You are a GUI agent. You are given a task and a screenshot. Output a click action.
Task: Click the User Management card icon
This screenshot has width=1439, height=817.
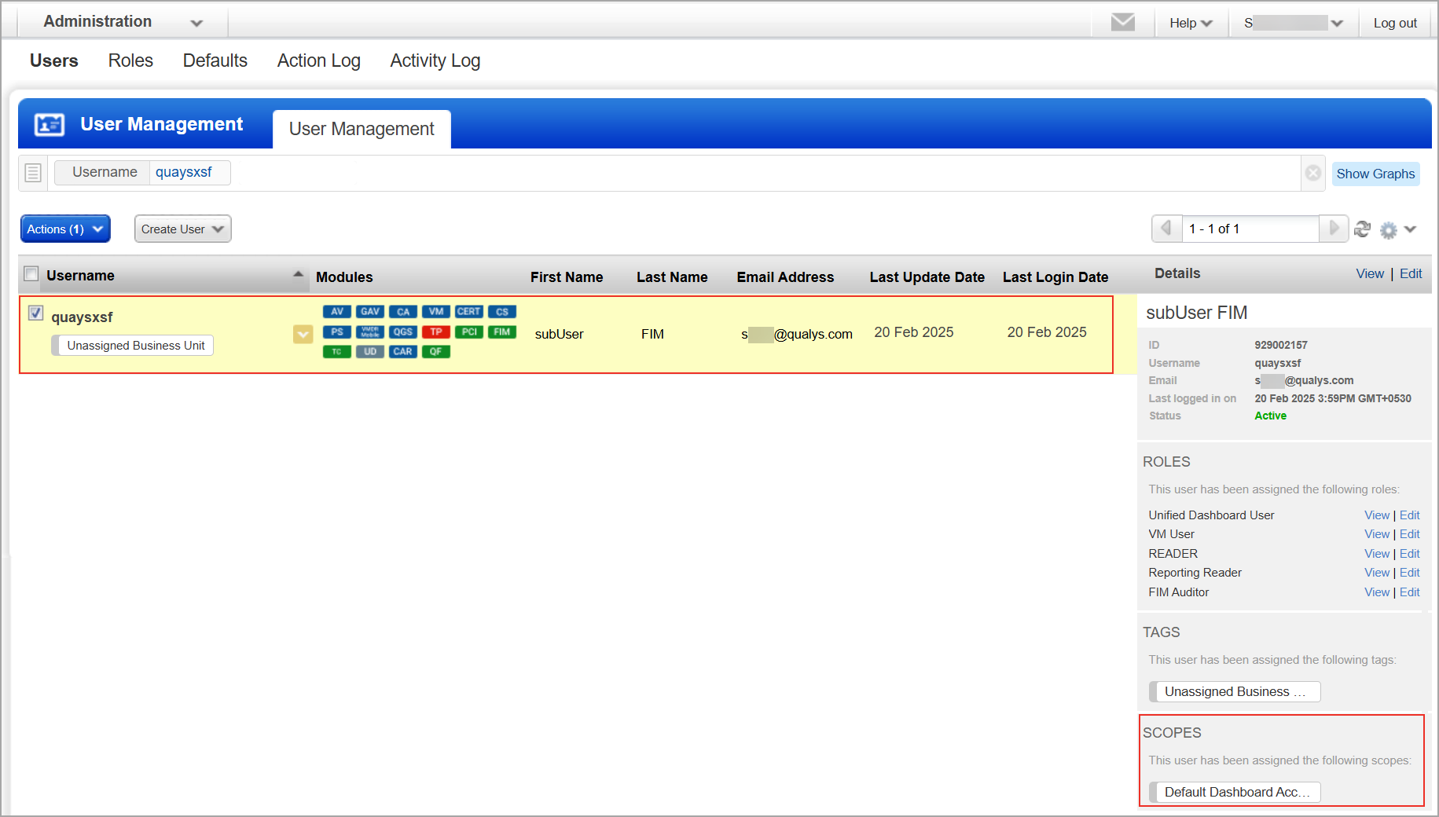(x=49, y=124)
